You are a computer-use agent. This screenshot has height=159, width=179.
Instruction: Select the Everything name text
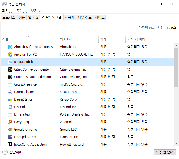(x=22, y=122)
